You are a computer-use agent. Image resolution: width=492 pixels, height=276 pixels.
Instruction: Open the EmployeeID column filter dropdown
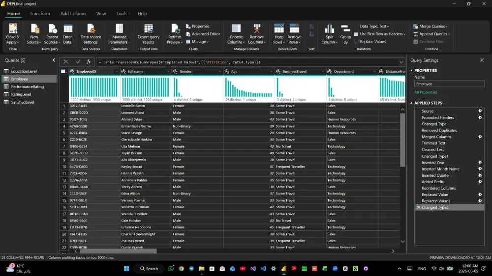[x=117, y=71]
